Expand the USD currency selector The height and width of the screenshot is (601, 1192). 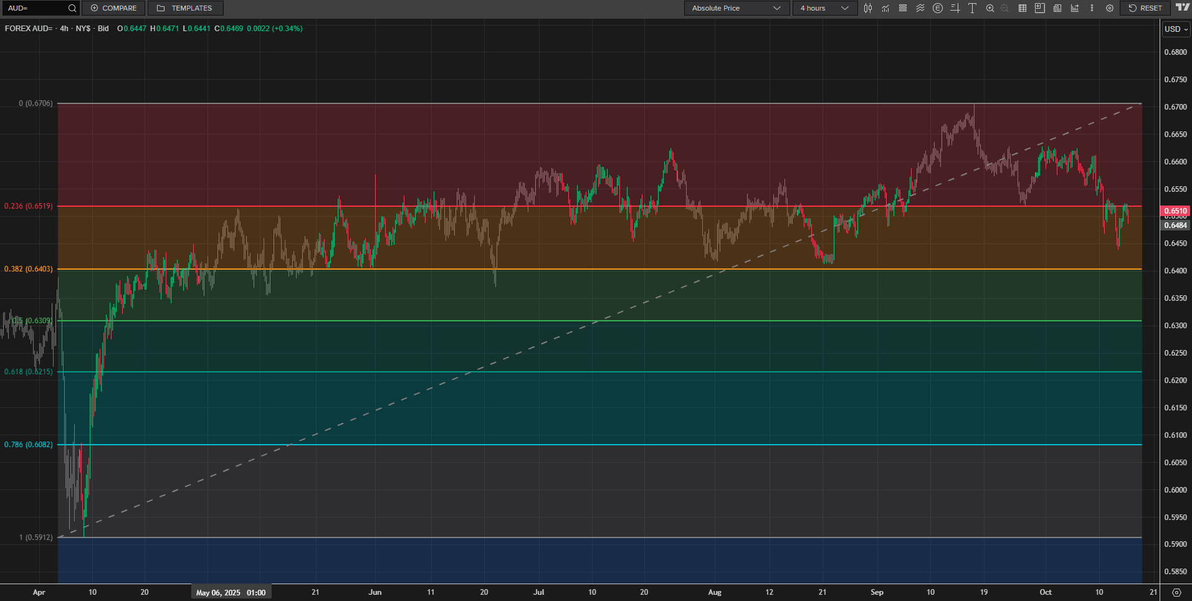(1176, 29)
